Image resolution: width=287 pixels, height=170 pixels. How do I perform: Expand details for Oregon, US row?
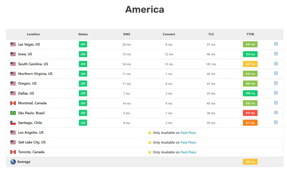point(276,83)
